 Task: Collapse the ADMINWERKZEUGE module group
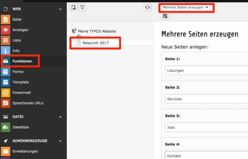coord(60,141)
